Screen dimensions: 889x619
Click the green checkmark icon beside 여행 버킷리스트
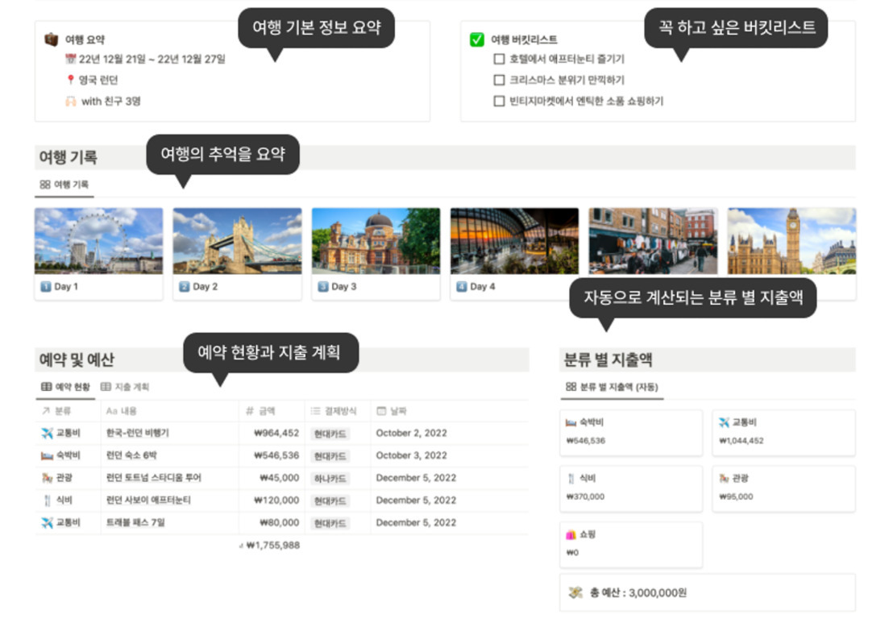(476, 39)
